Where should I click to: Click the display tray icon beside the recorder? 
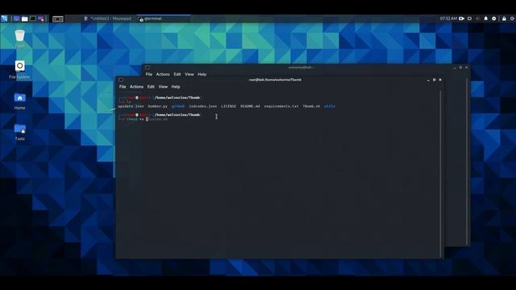[469, 19]
